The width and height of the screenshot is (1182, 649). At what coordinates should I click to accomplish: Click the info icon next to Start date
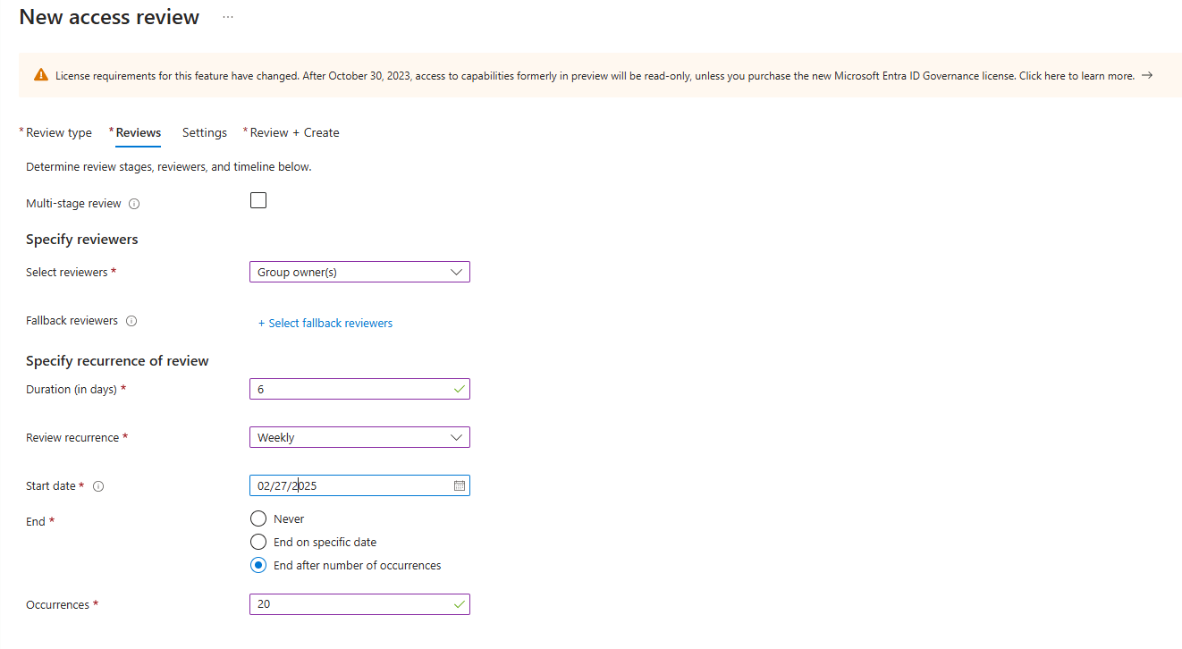click(98, 486)
